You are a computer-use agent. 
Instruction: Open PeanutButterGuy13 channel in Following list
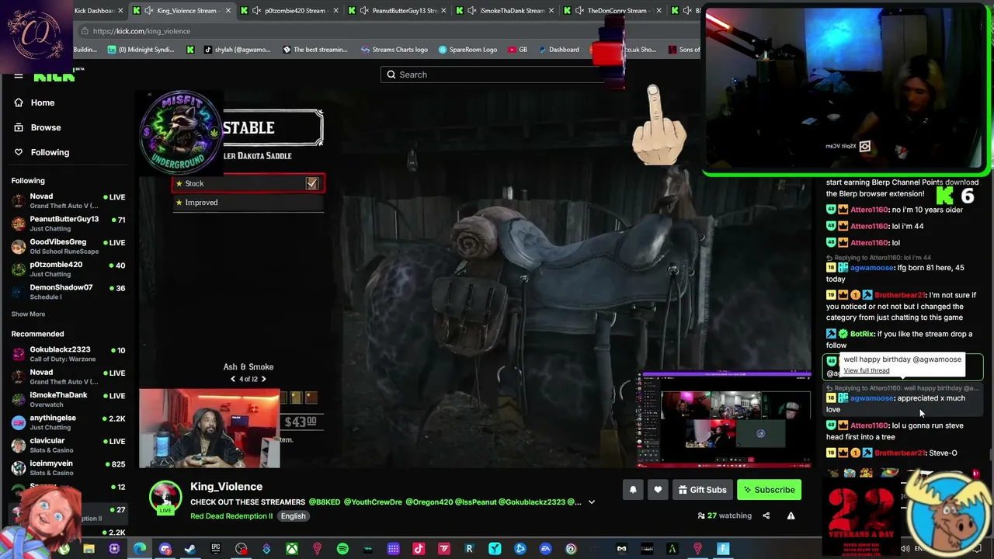[x=68, y=224]
